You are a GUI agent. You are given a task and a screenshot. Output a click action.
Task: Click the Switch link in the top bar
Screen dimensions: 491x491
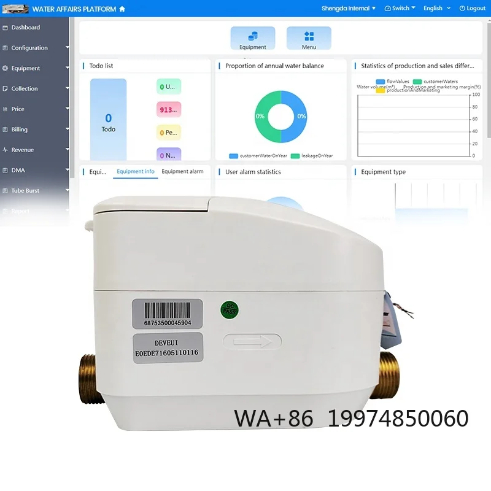tap(400, 8)
